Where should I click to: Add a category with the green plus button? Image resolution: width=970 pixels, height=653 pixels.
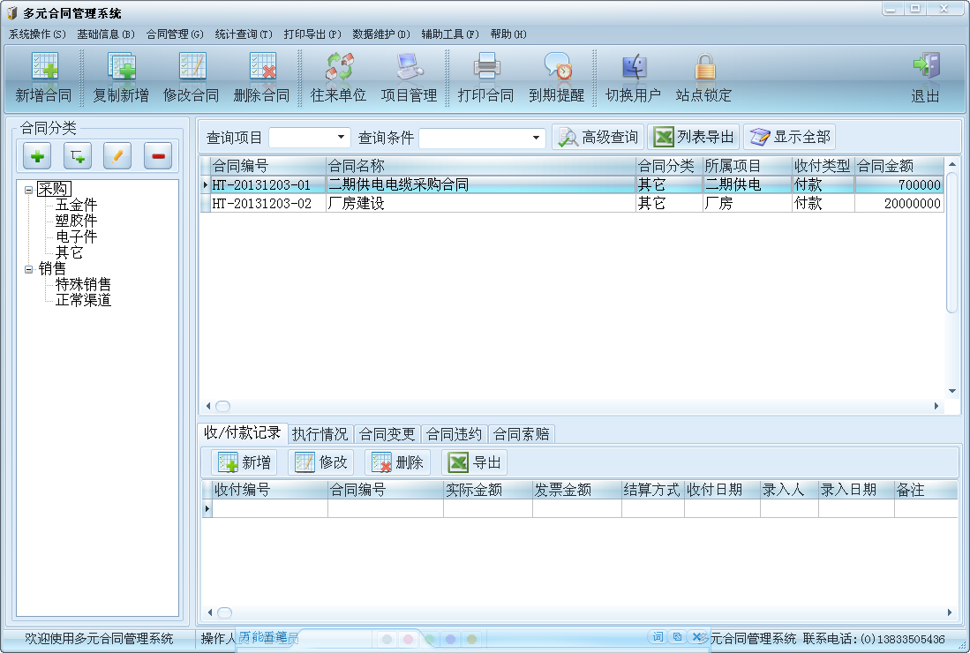(37, 156)
